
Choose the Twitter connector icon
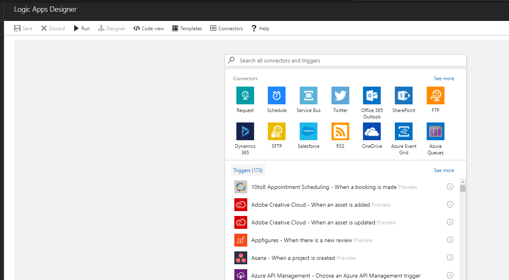(x=340, y=95)
